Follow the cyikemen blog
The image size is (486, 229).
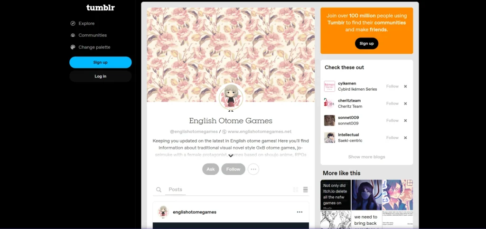392,86
